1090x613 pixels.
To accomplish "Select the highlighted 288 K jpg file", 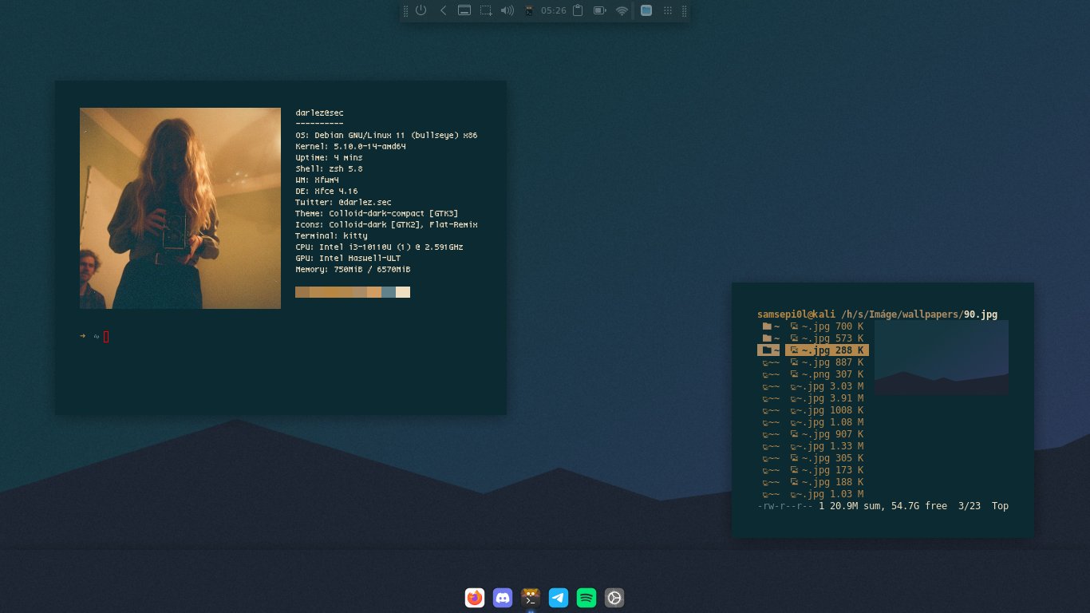I will pos(826,350).
